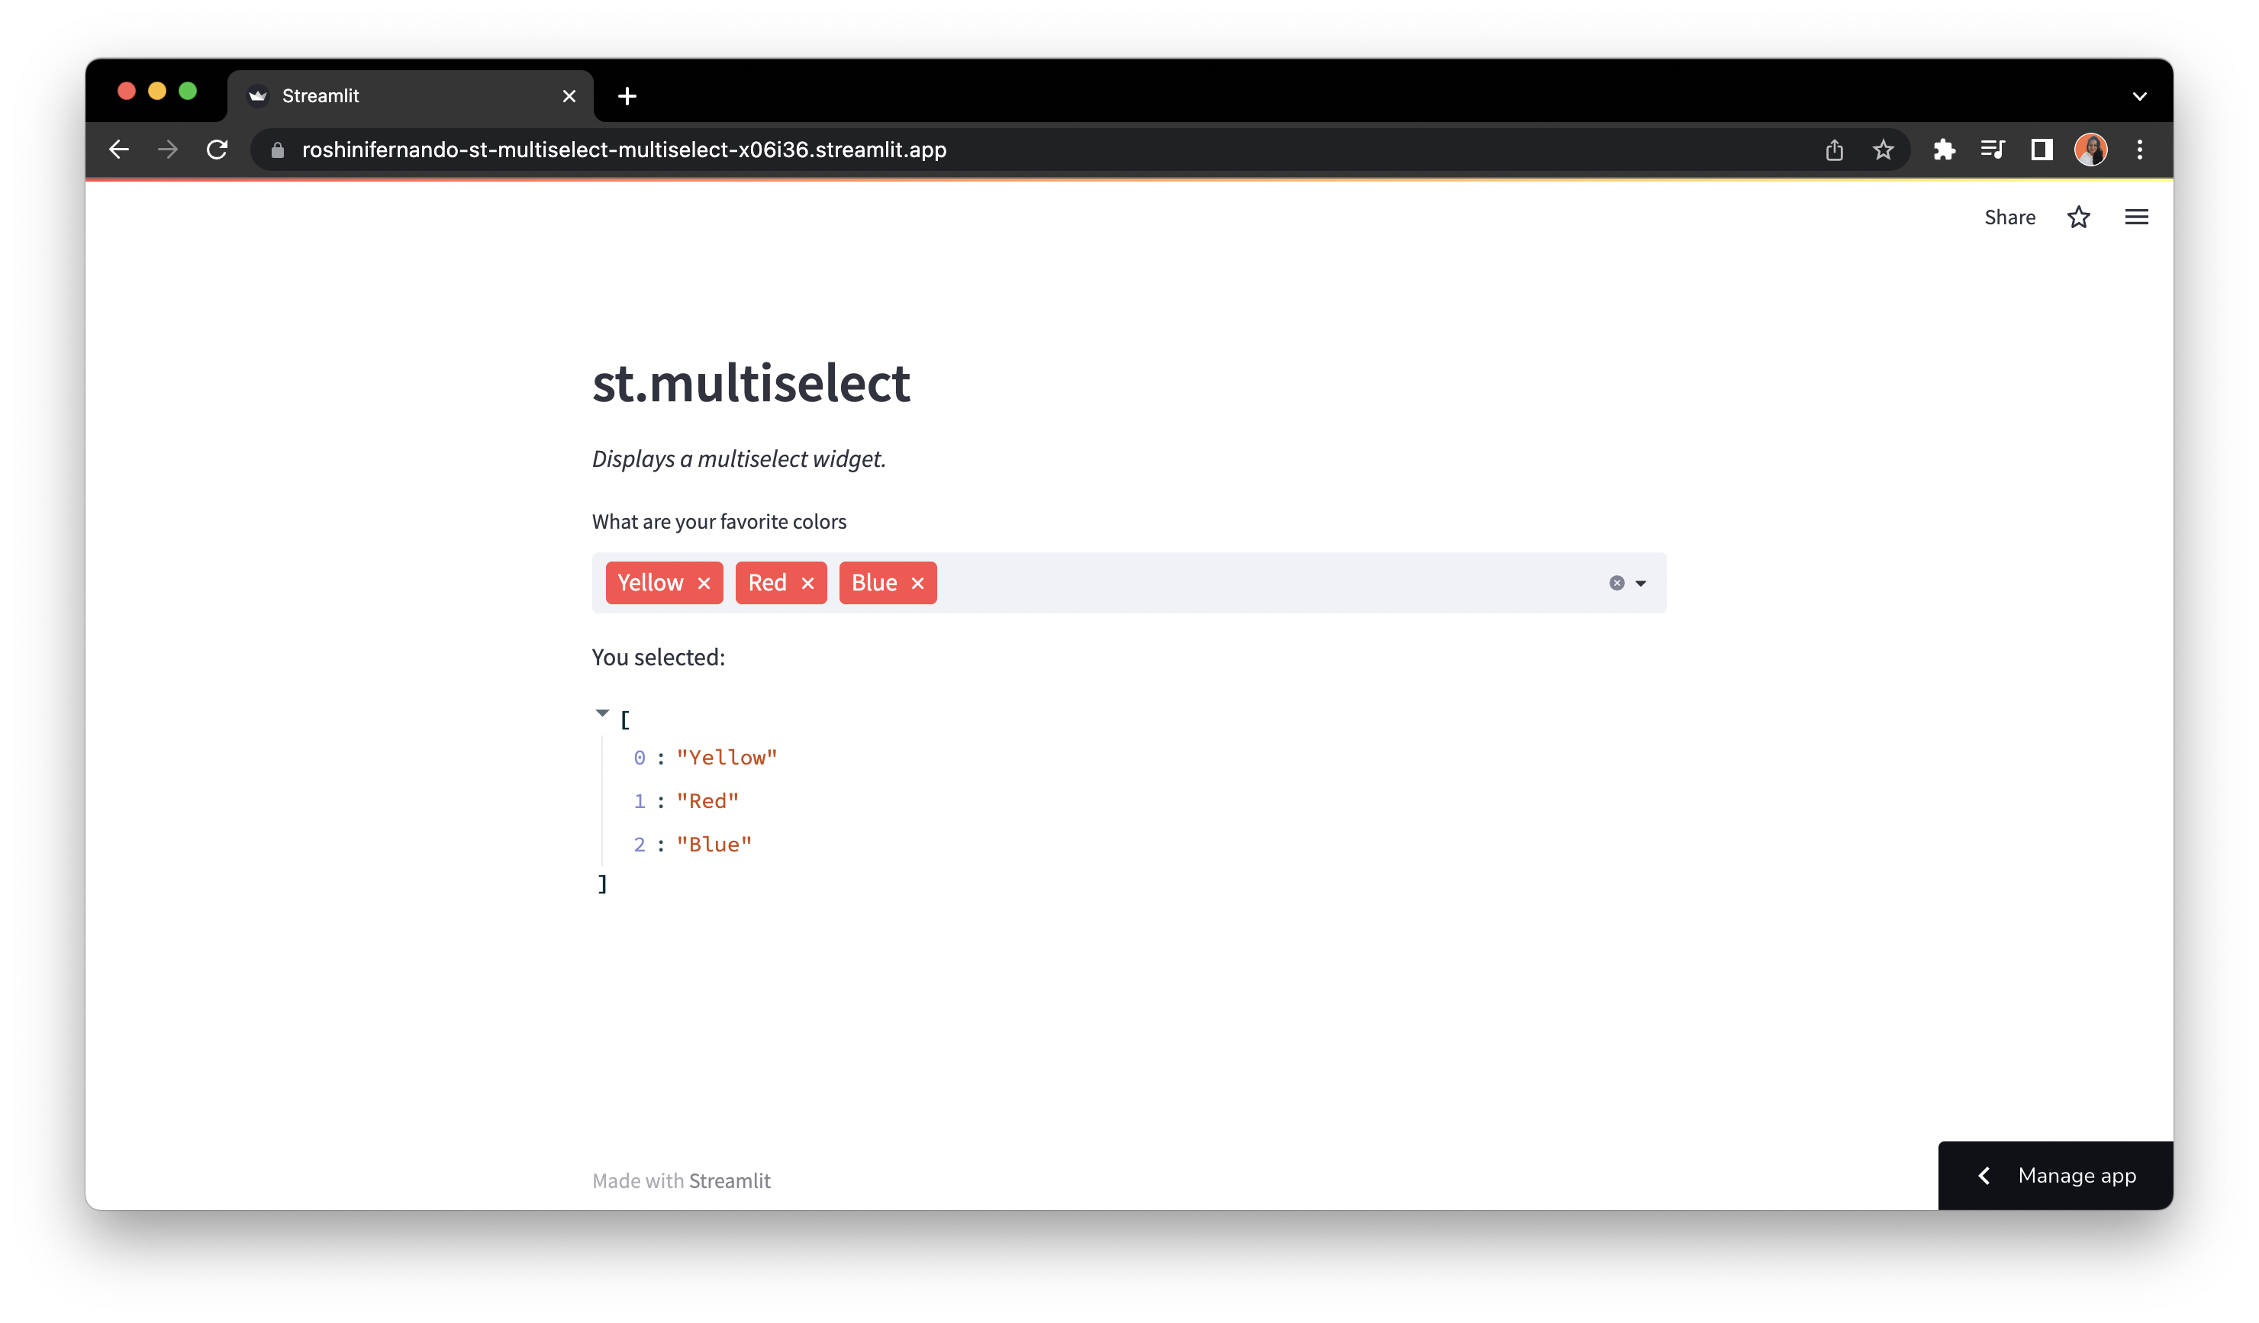This screenshot has height=1323, width=2259.
Task: Click the Red color chip label
Action: click(767, 584)
